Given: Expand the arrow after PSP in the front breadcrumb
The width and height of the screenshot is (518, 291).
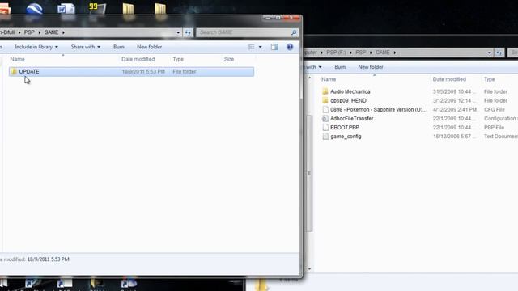Looking at the screenshot, I should pyautogui.click(x=40, y=32).
